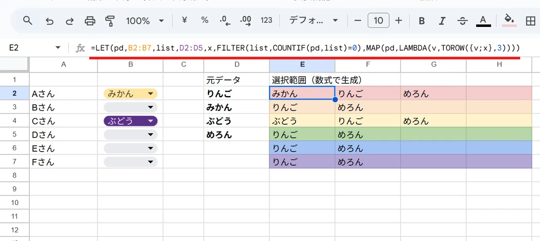Open the search menus magnifier icon
Image resolution: width=540 pixels, height=241 pixels.
pos(28,21)
